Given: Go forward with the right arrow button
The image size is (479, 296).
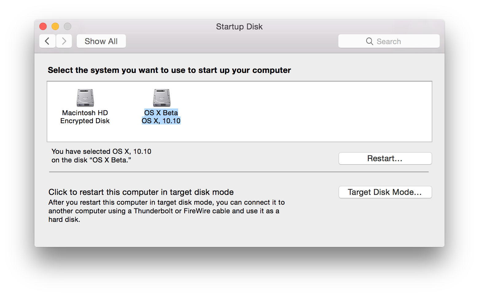Looking at the screenshot, I should [x=64, y=41].
